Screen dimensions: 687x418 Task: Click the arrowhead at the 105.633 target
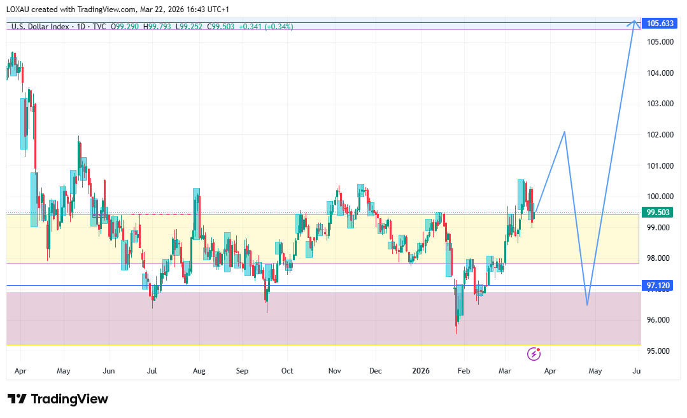tap(633, 23)
